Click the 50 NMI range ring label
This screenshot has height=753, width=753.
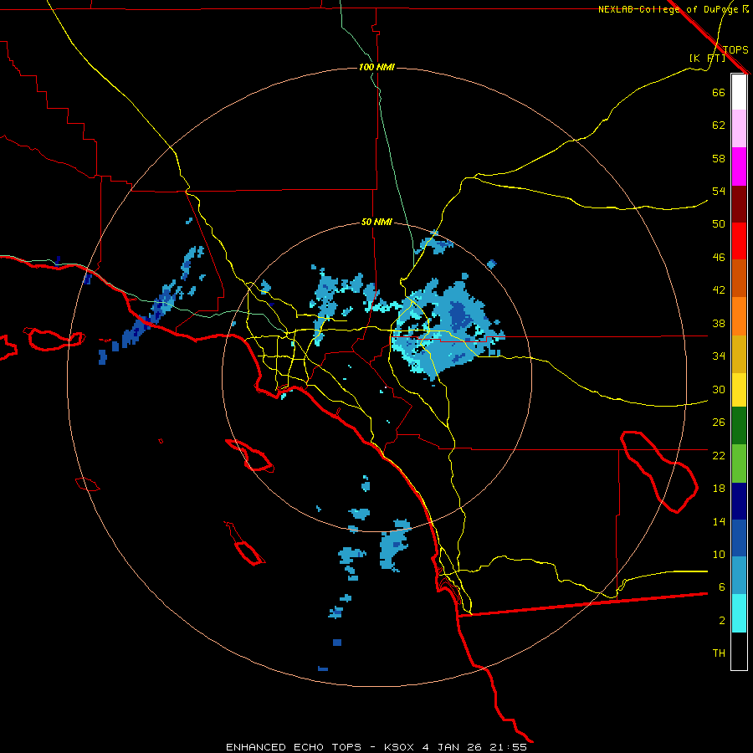[x=376, y=222]
